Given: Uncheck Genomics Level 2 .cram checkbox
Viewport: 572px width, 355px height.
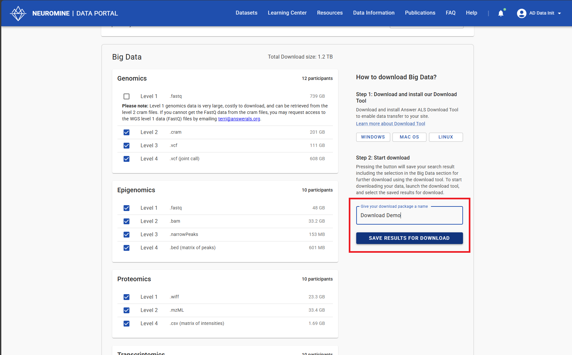Looking at the screenshot, I should 126,132.
